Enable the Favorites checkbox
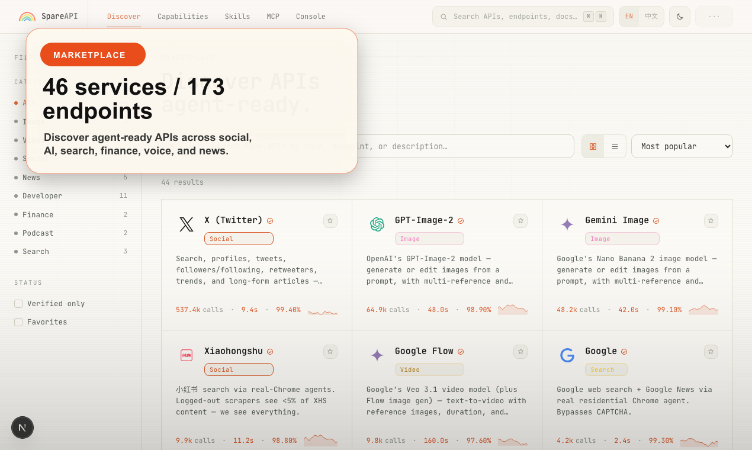 [x=18, y=322]
